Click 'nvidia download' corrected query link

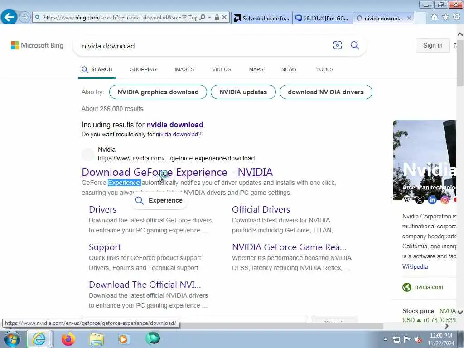pyautogui.click(x=174, y=125)
